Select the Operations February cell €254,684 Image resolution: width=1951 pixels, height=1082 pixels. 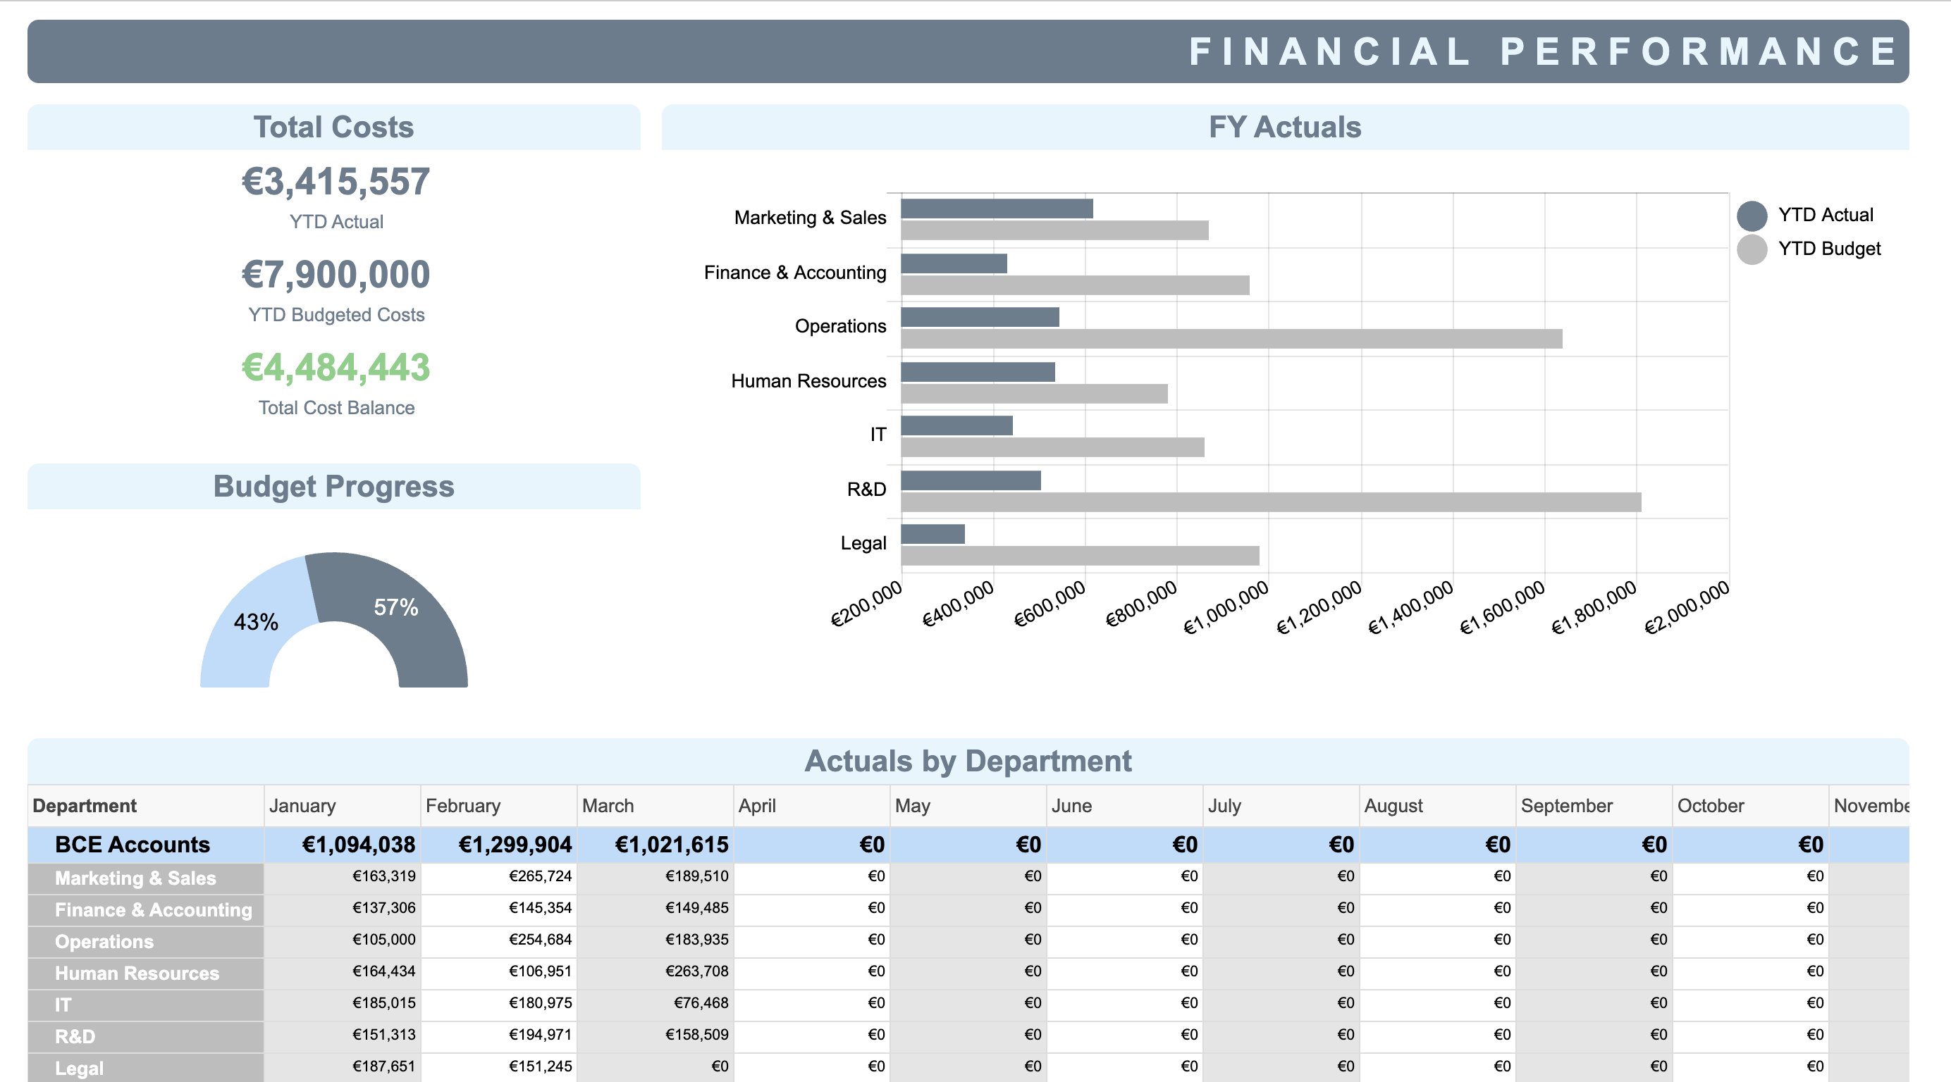click(540, 939)
